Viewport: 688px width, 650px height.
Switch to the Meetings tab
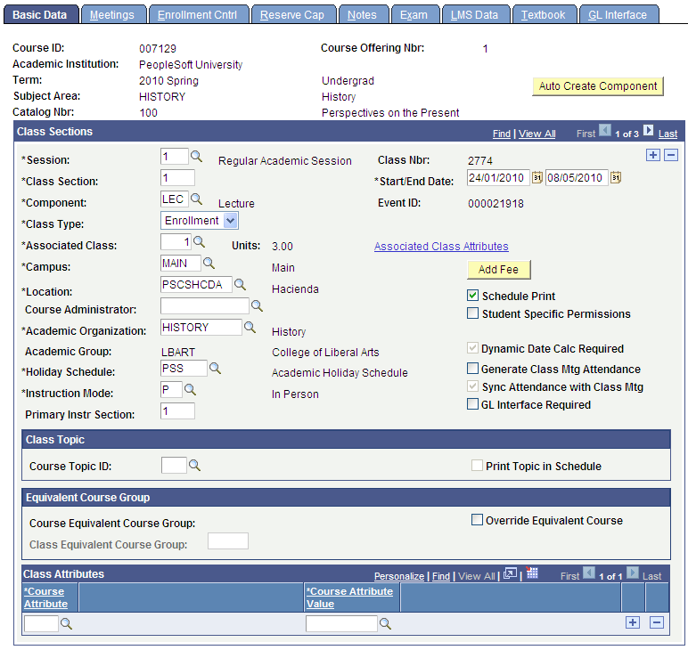(x=112, y=15)
